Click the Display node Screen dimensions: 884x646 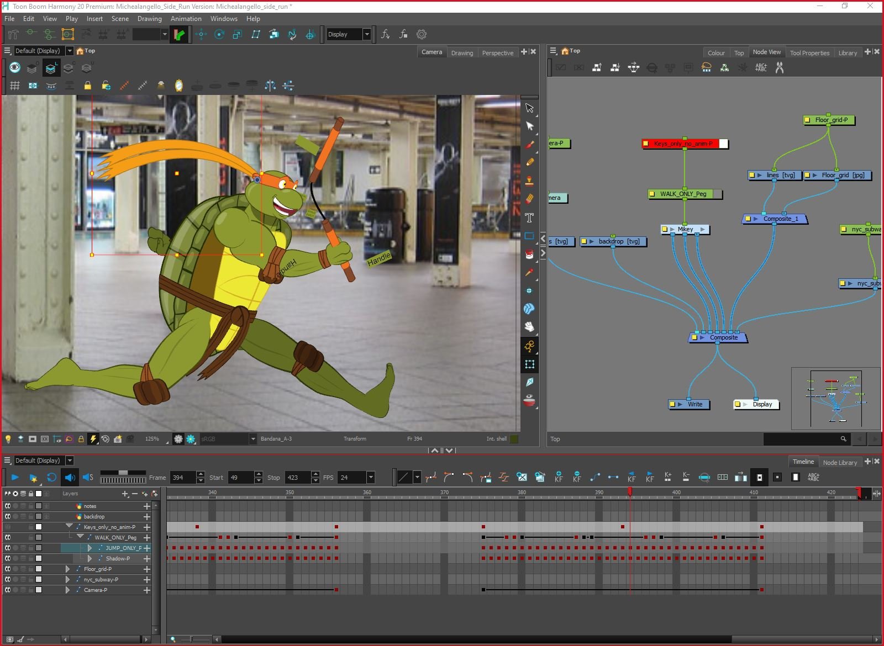tap(756, 404)
